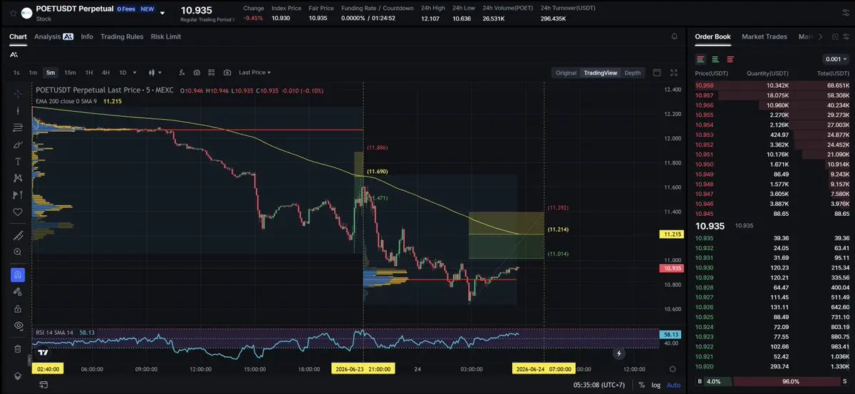Screen dimensions: 855x394
Task: Click the heart favorites icon tool
Action: pyautogui.click(x=18, y=212)
